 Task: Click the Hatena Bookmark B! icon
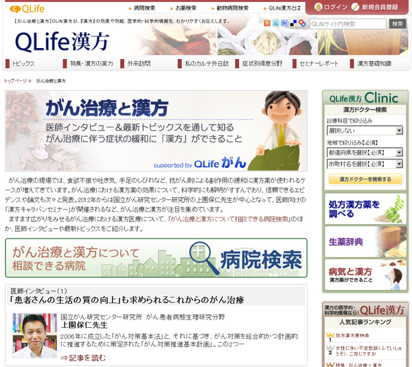click(284, 23)
